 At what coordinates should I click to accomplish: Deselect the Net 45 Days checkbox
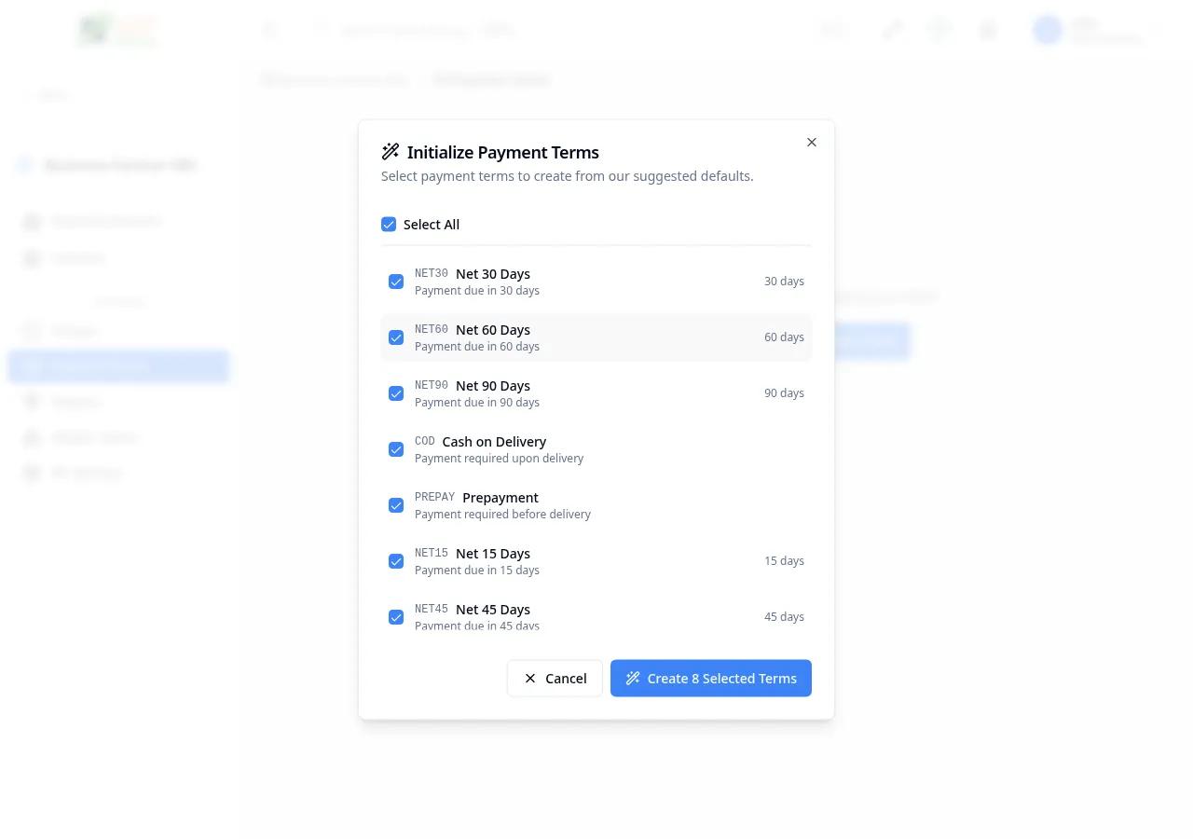(x=396, y=617)
